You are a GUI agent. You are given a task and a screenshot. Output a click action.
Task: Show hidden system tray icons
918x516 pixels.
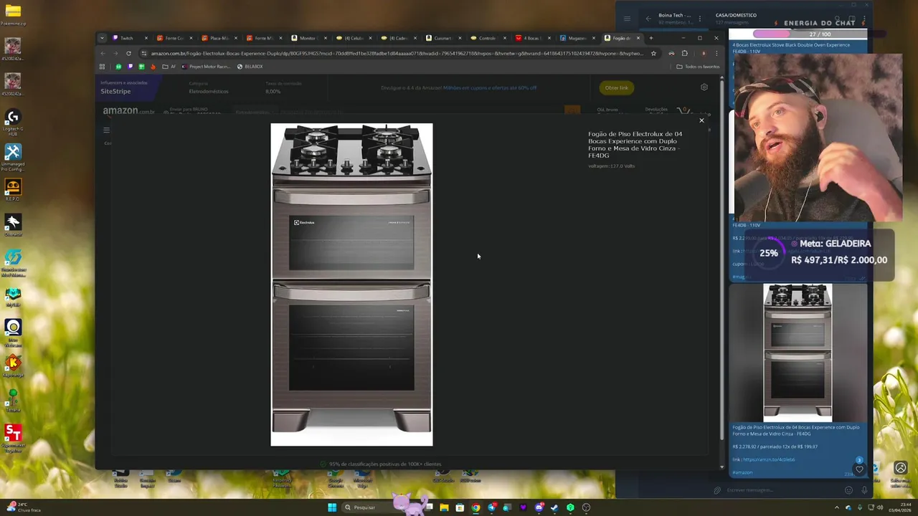pos(836,507)
